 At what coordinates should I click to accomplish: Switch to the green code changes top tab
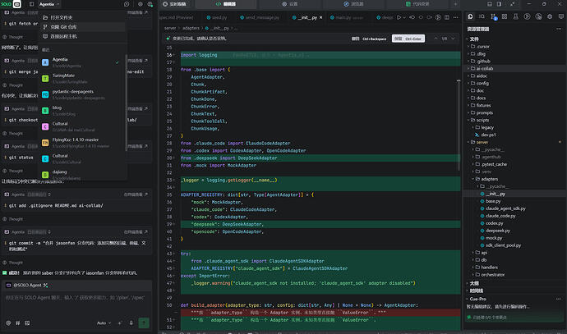point(417,4)
